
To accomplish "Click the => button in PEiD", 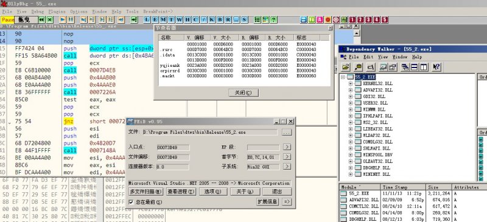I will (287, 202).
